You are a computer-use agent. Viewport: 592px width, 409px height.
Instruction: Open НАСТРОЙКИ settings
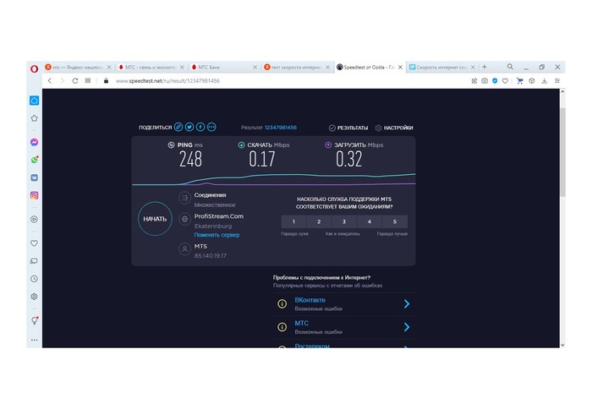point(394,128)
